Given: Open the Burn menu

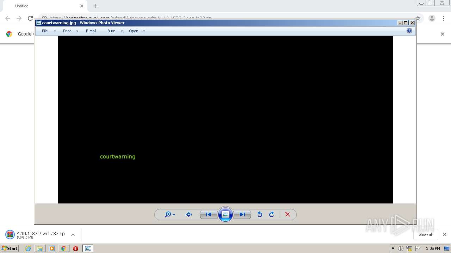Looking at the screenshot, I should click(111, 31).
